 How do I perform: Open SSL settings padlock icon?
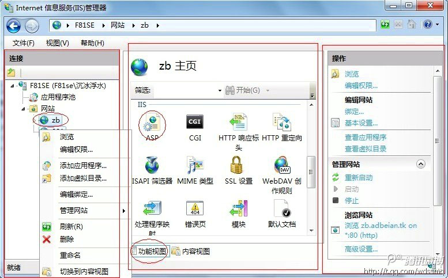coord(236,165)
